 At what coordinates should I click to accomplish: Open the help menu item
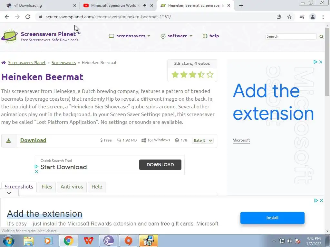(211, 36)
